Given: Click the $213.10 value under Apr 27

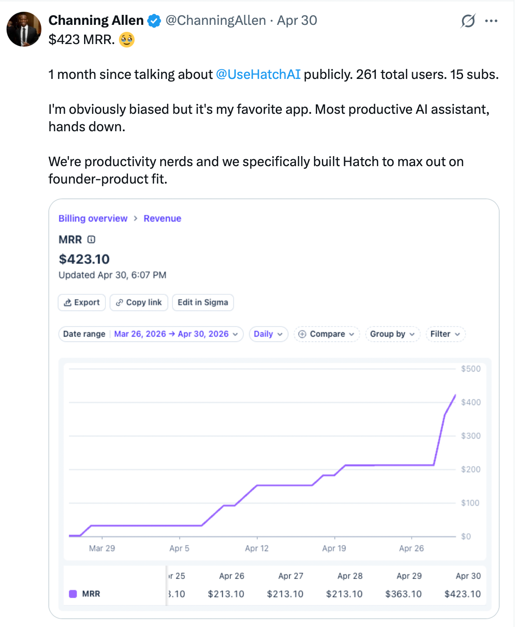Looking at the screenshot, I should pos(285,594).
